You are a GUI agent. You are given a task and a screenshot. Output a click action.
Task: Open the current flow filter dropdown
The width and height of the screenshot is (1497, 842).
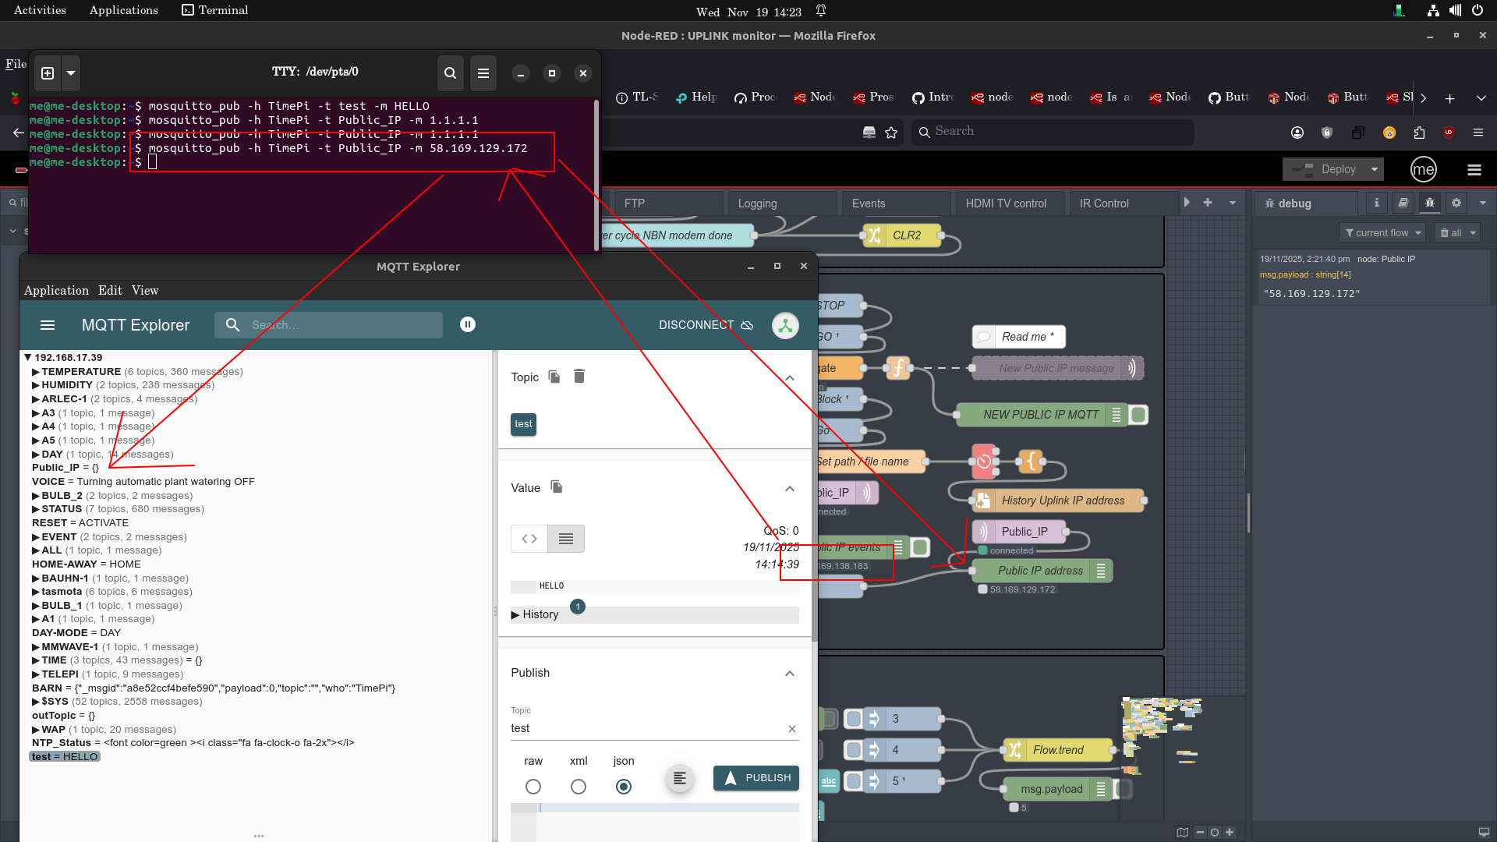[x=1382, y=232]
